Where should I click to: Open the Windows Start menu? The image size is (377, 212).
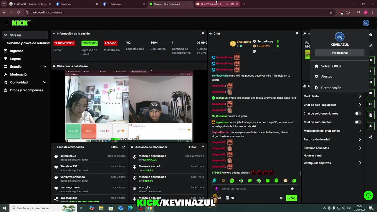(4, 208)
